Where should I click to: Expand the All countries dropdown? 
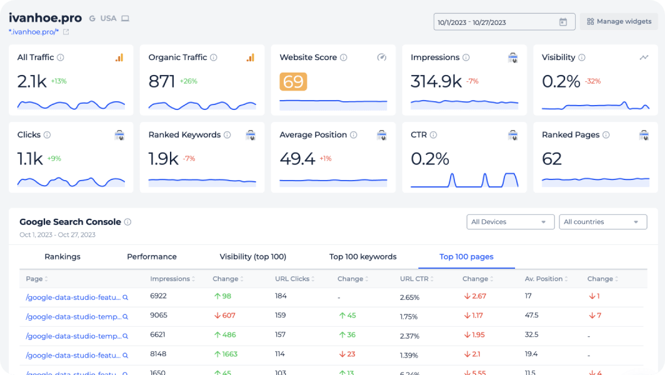click(x=602, y=222)
